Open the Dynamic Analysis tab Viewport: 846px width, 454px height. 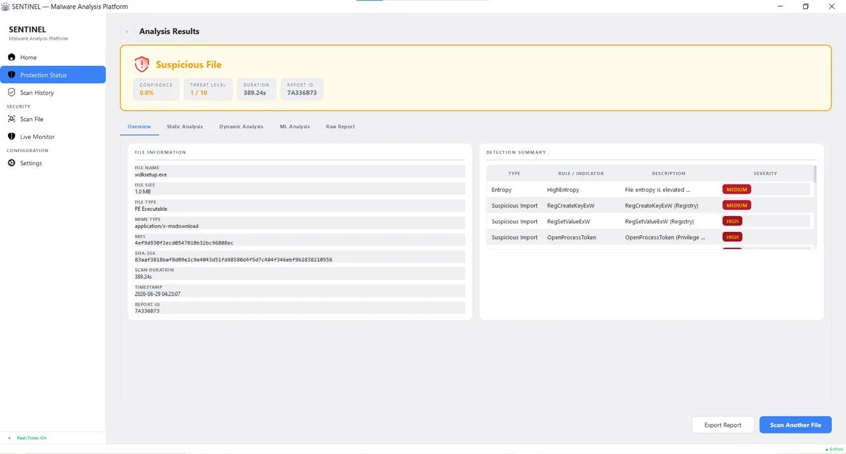click(x=241, y=126)
